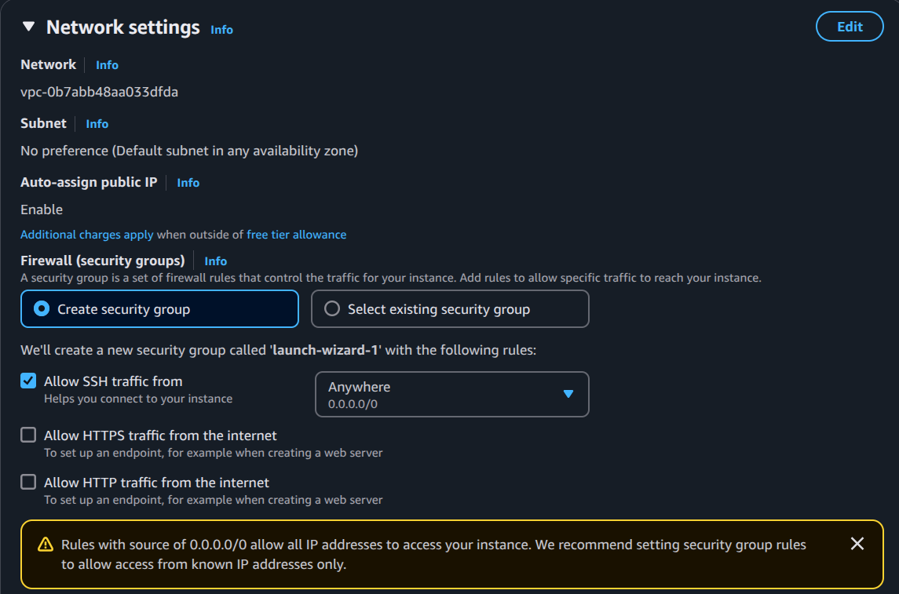
Task: Enable Allow HTTPS traffic from the internet
Action: (x=28, y=435)
